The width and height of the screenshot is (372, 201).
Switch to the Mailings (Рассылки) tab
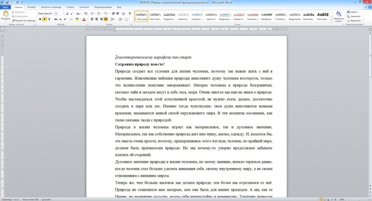[x=84, y=7]
